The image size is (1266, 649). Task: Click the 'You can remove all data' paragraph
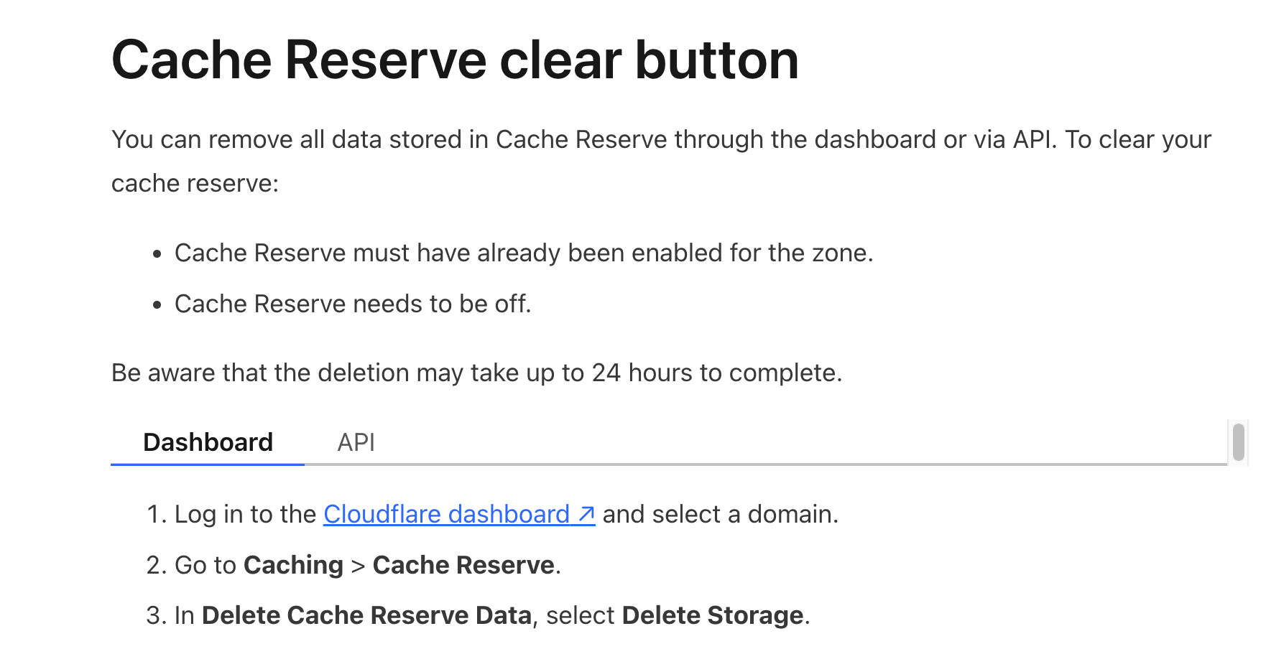(661, 161)
